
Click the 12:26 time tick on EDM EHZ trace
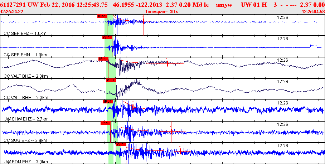pos(282,145)
